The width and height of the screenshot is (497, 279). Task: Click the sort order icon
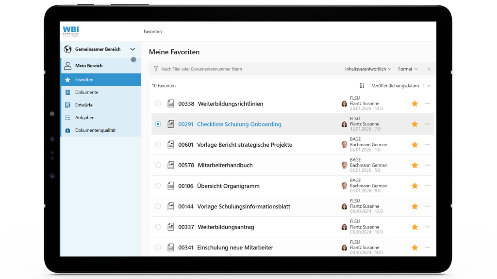point(362,86)
